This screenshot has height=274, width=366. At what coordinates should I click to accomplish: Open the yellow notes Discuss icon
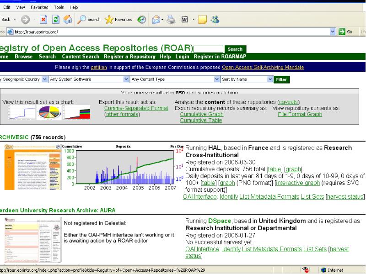tap(202, 20)
